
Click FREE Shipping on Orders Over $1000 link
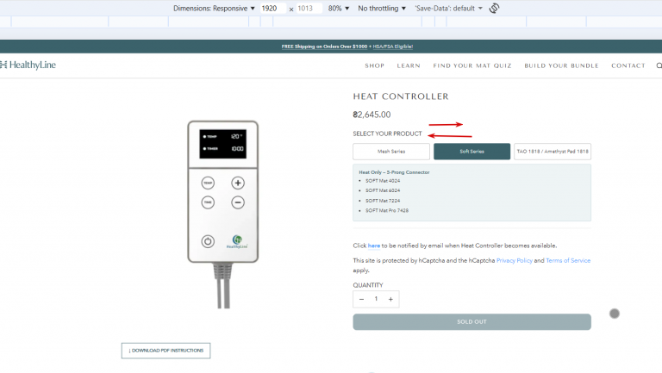pyautogui.click(x=324, y=47)
